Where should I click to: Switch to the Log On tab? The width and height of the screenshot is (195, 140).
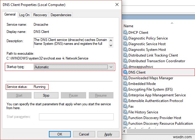(24, 15)
